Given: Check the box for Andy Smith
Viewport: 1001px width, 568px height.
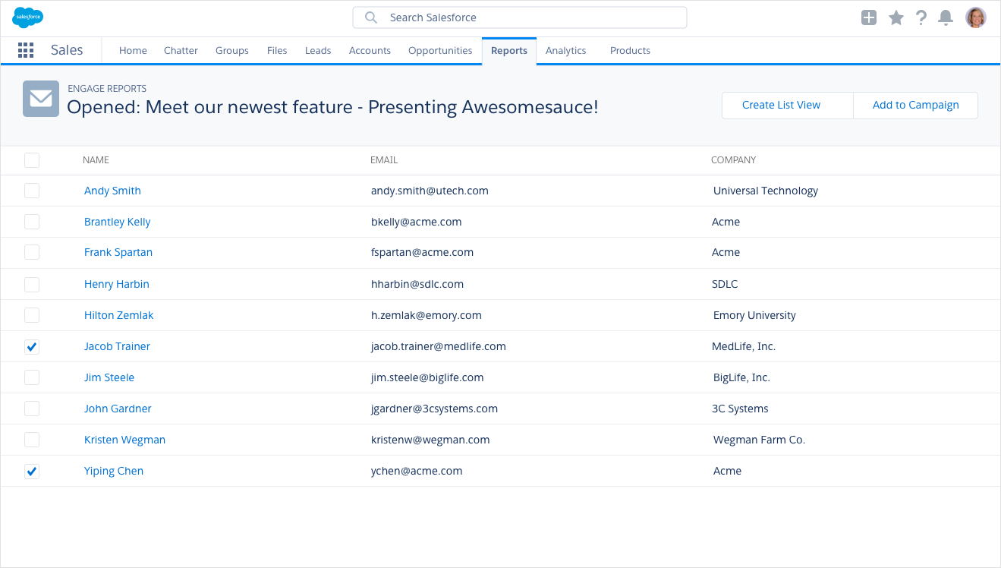Looking at the screenshot, I should pyautogui.click(x=32, y=191).
